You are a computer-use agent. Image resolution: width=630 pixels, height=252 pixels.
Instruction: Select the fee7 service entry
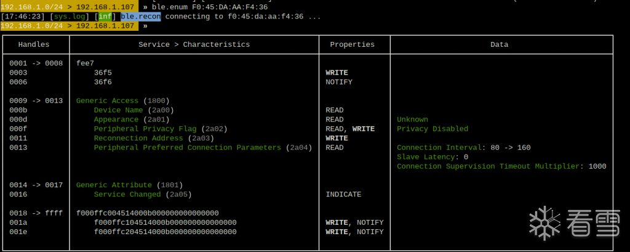85,63
